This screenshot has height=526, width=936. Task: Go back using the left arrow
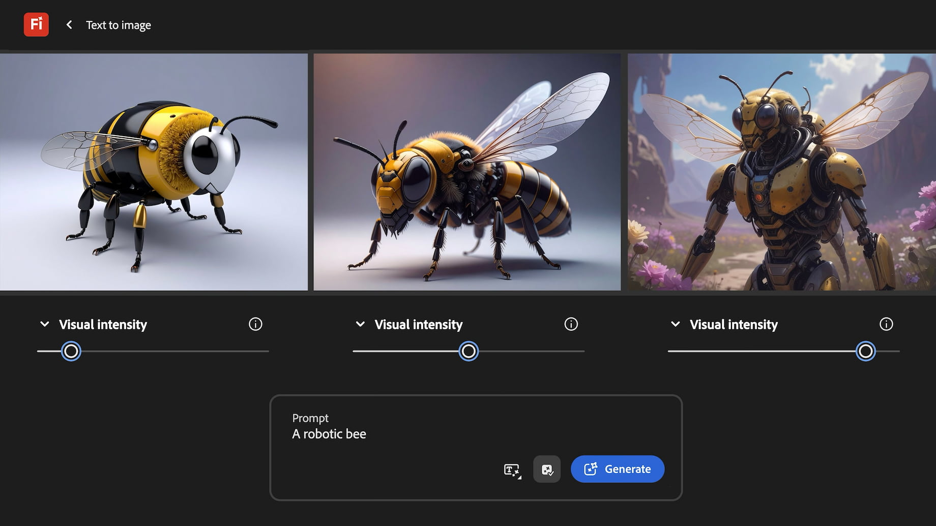69,25
